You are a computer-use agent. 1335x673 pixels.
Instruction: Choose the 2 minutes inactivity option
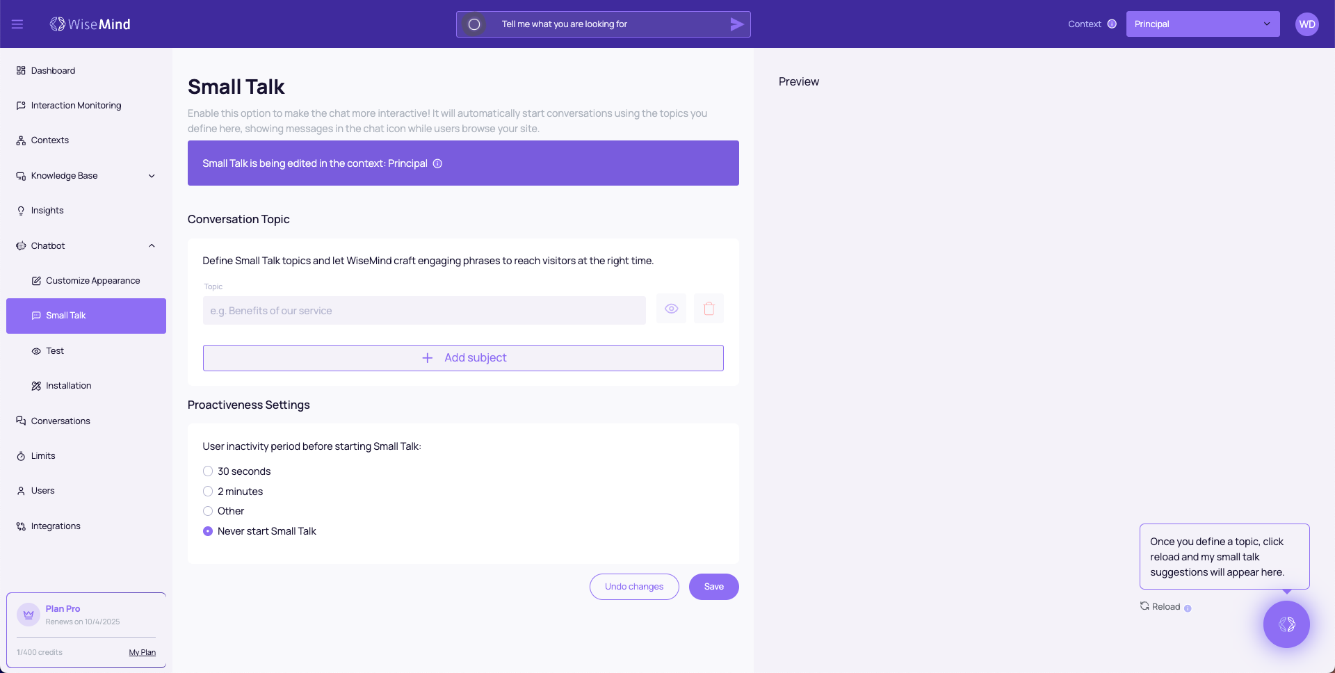pos(208,492)
